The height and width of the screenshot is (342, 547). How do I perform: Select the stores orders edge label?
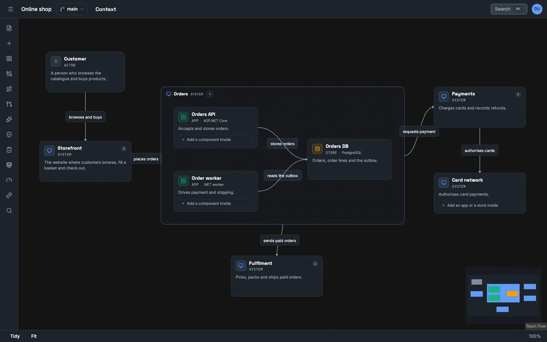(283, 144)
